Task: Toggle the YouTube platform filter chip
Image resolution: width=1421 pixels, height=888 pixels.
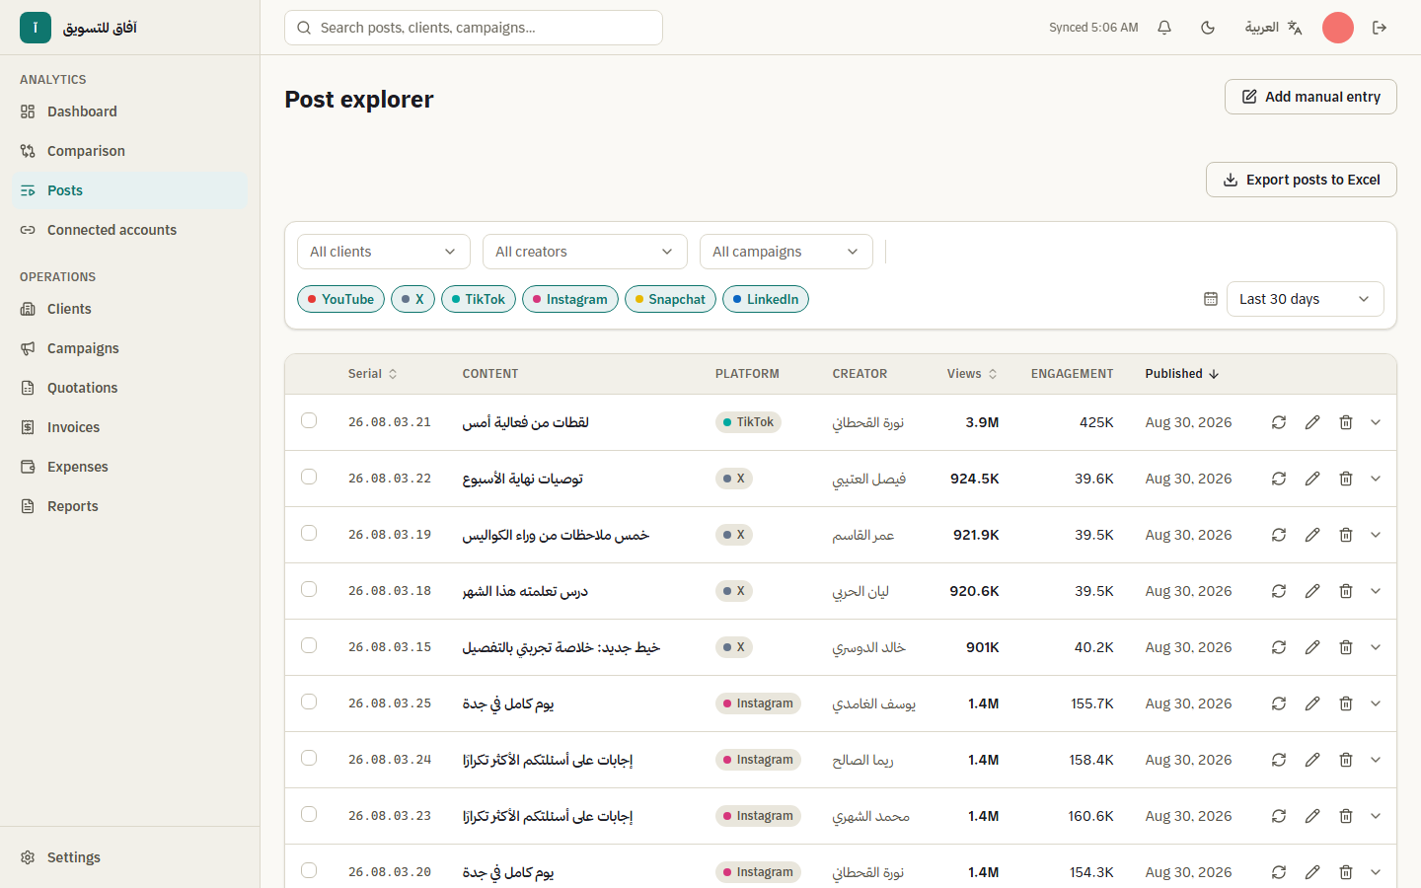Action: 340,299
